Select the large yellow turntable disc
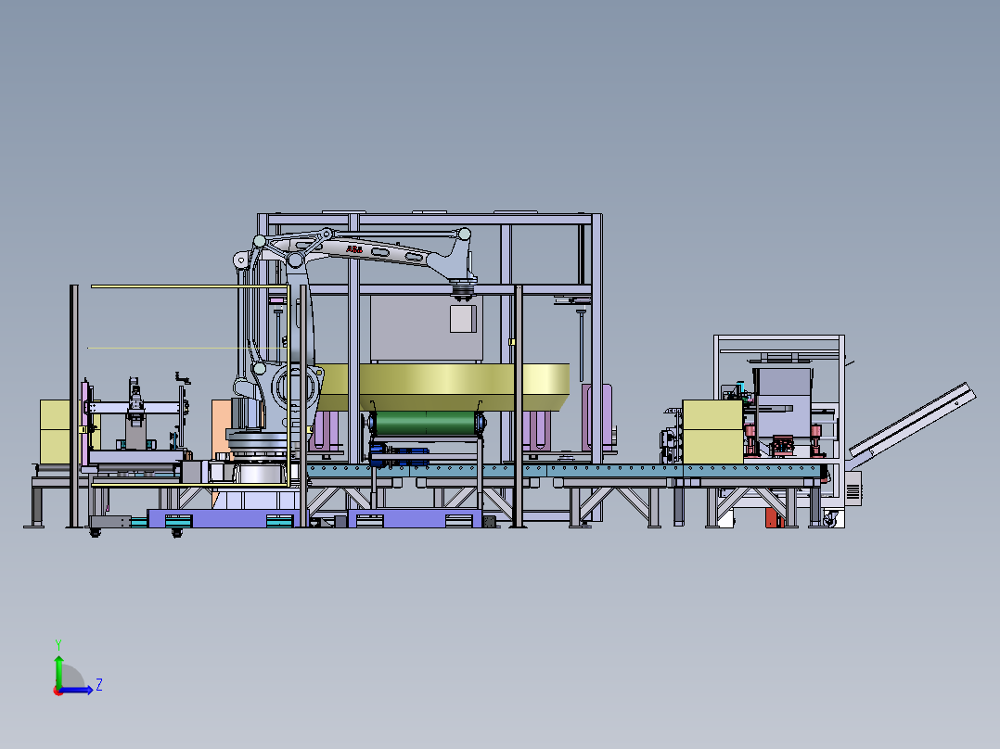The height and width of the screenshot is (749, 1000). click(442, 387)
